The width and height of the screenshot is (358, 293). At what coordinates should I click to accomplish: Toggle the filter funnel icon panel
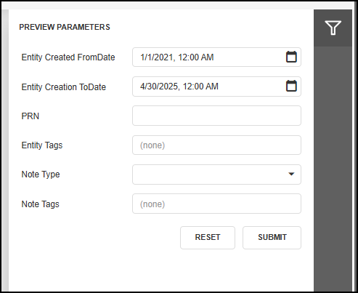click(x=333, y=28)
